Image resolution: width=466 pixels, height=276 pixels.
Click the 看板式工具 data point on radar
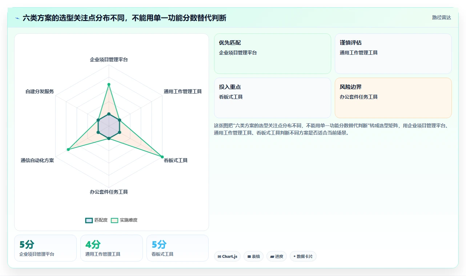[x=162, y=157]
